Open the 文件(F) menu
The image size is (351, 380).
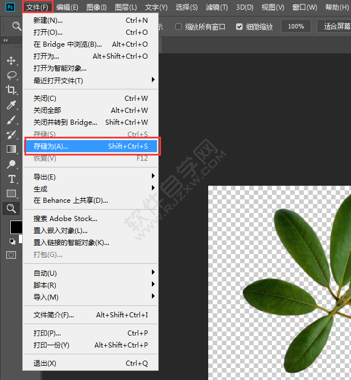click(x=38, y=7)
